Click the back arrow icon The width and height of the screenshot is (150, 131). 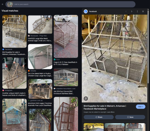pos(3,4)
